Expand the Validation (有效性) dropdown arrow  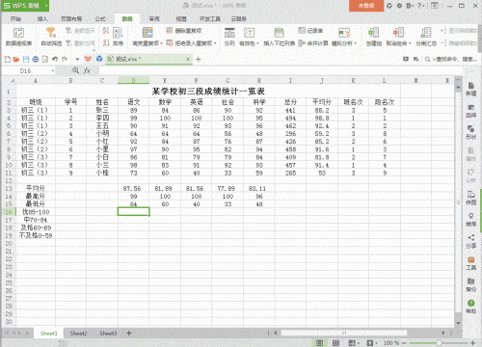(257, 43)
